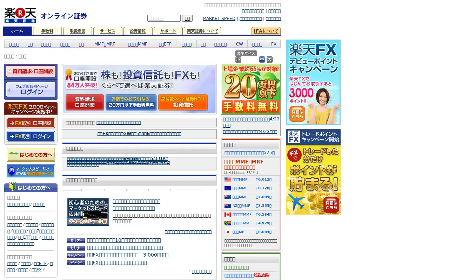Image resolution: width=449 pixels, height=280 pixels.
Task: Focus the site search input field
Action: click(164, 19)
